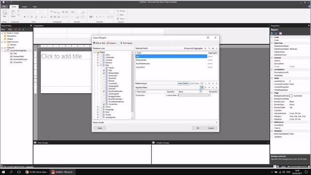Click the red delete filter icon in Applied filters

205,87
